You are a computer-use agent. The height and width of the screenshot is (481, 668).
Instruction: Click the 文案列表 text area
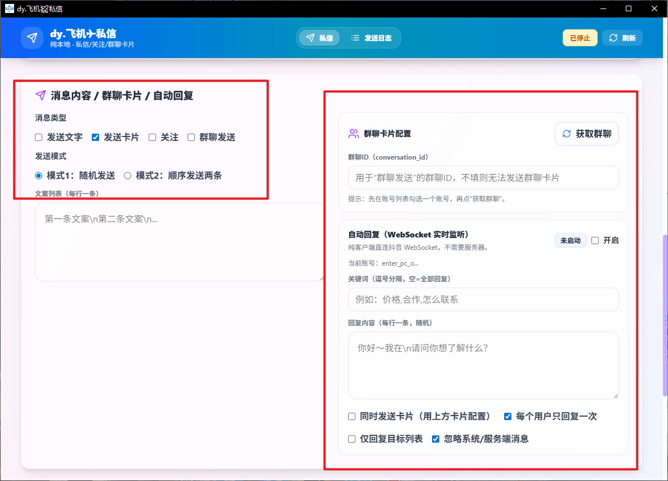pyautogui.click(x=179, y=242)
